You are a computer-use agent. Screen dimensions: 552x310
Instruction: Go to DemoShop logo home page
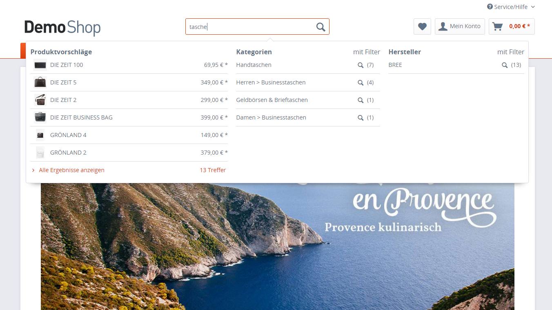[62, 27]
